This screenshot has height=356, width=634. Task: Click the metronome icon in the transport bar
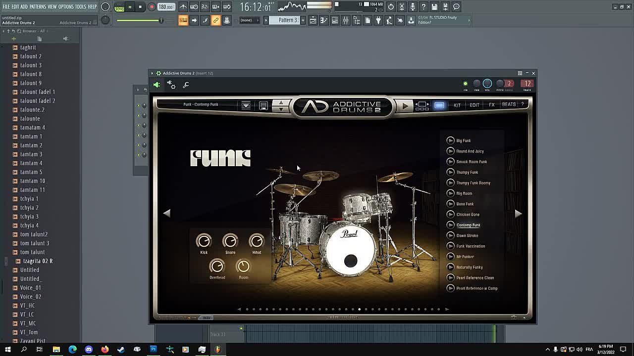point(184,6)
